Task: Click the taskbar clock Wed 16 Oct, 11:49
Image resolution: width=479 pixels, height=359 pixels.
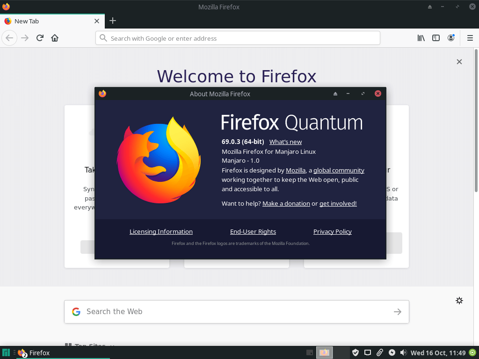Action: (x=438, y=353)
